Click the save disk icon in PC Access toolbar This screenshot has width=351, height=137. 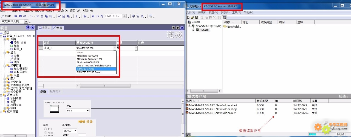(x=197, y=18)
